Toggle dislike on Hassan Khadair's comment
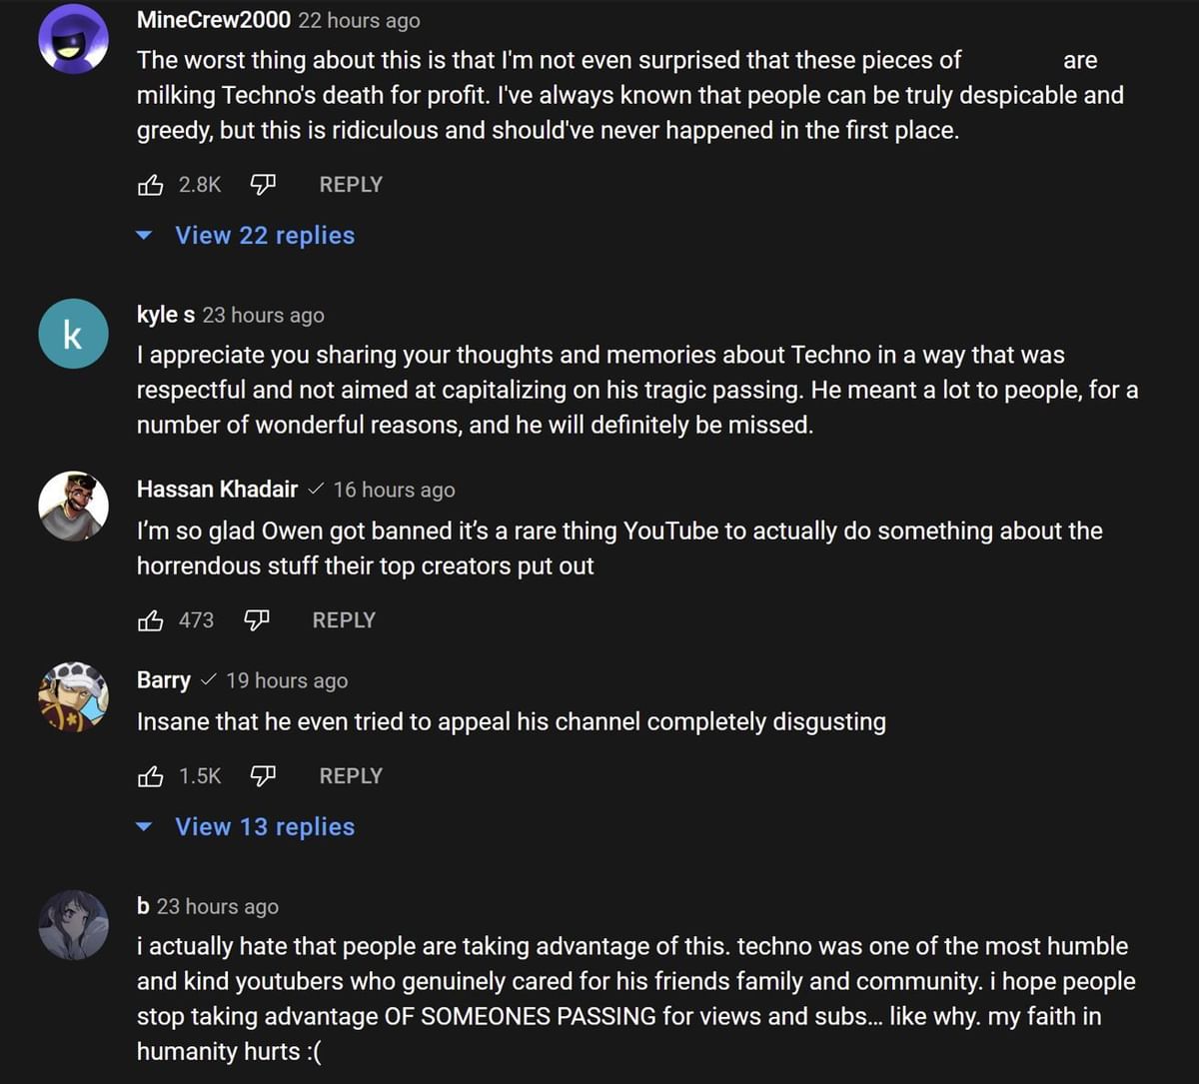 pyautogui.click(x=256, y=619)
